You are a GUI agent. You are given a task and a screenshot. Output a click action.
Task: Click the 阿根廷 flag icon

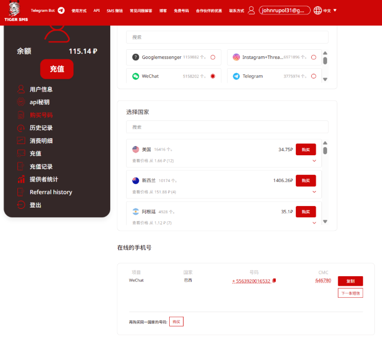(135, 212)
